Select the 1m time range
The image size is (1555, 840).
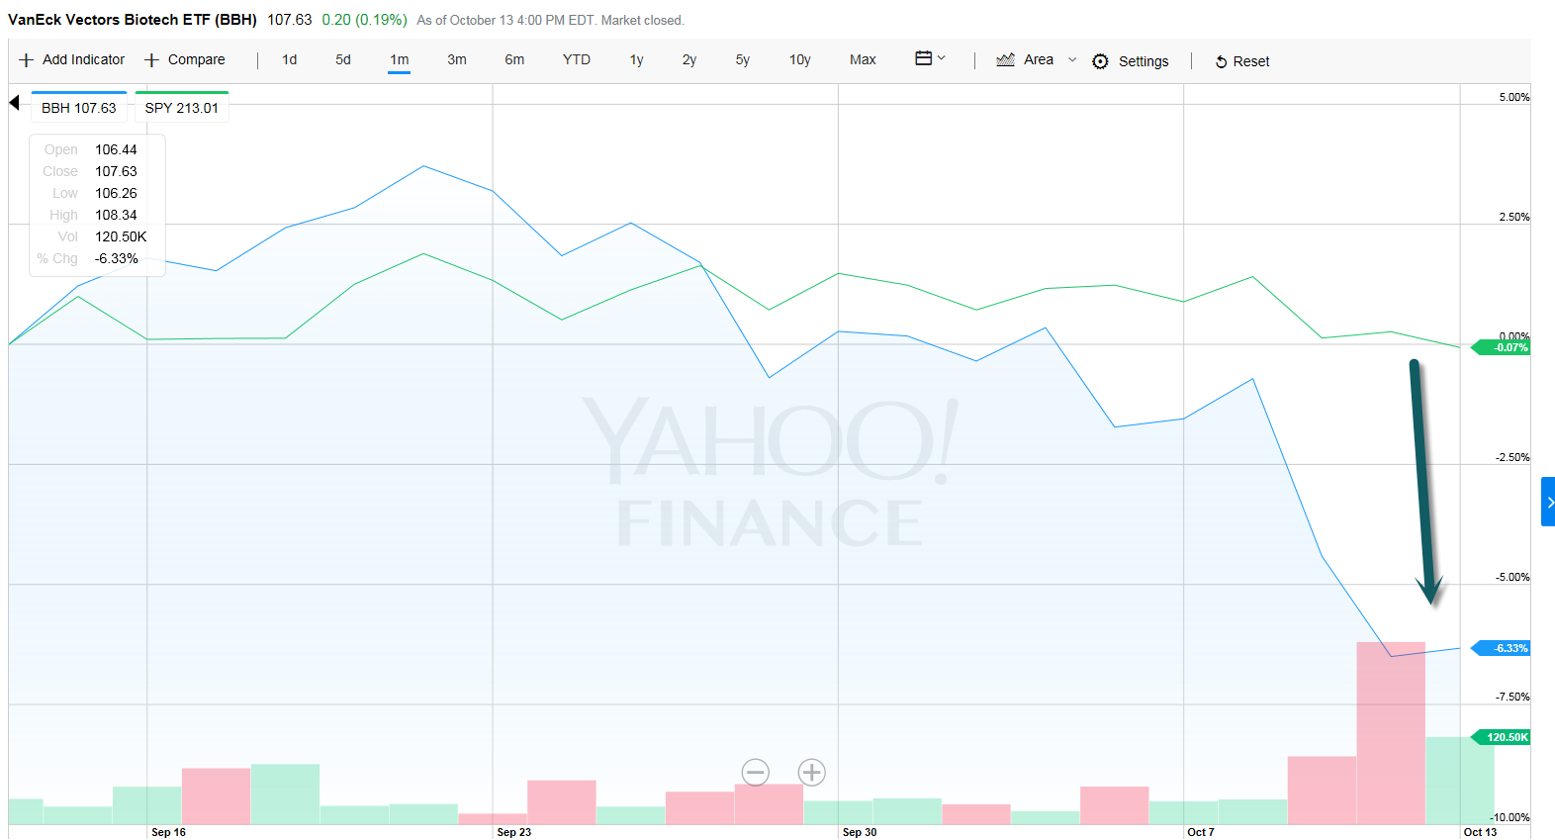pos(399,59)
